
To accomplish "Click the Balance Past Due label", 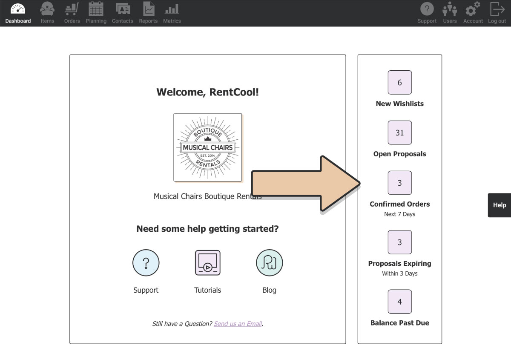I will [x=399, y=323].
